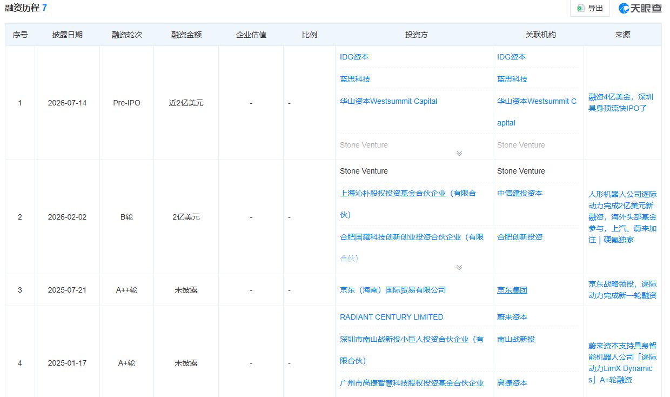This screenshot has height=397, width=670.
Task: Click the 导出 export button
Action: pos(590,8)
